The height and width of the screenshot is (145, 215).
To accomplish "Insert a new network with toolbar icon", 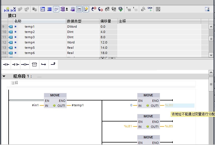I will [6, 9].
